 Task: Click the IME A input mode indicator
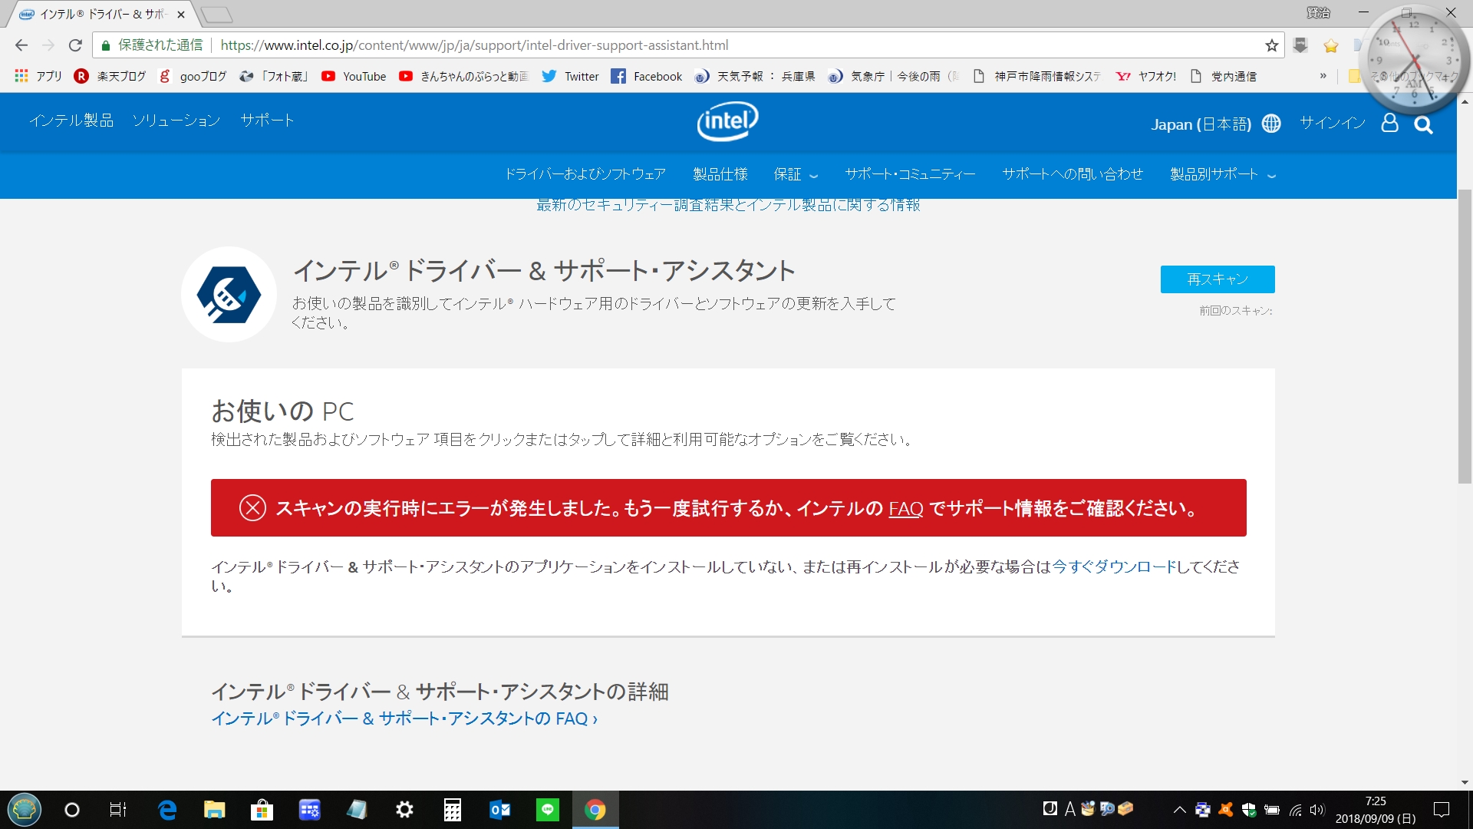coord(1069,809)
